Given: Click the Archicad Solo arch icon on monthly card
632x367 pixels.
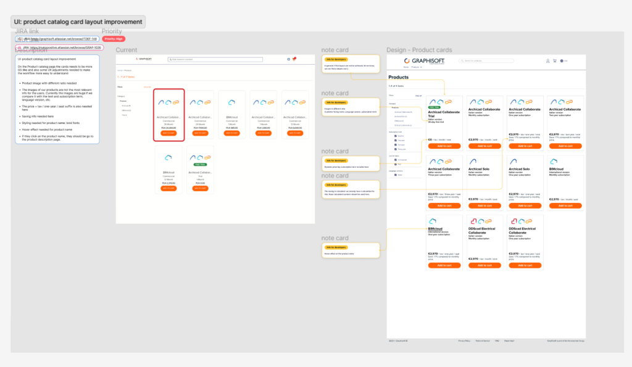Looking at the screenshot, I should click(472, 162).
